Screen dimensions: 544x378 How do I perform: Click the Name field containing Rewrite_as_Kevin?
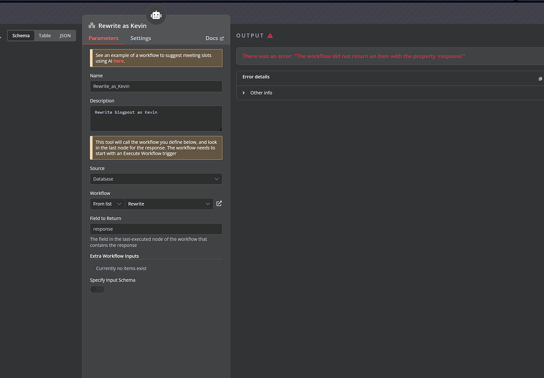[156, 86]
